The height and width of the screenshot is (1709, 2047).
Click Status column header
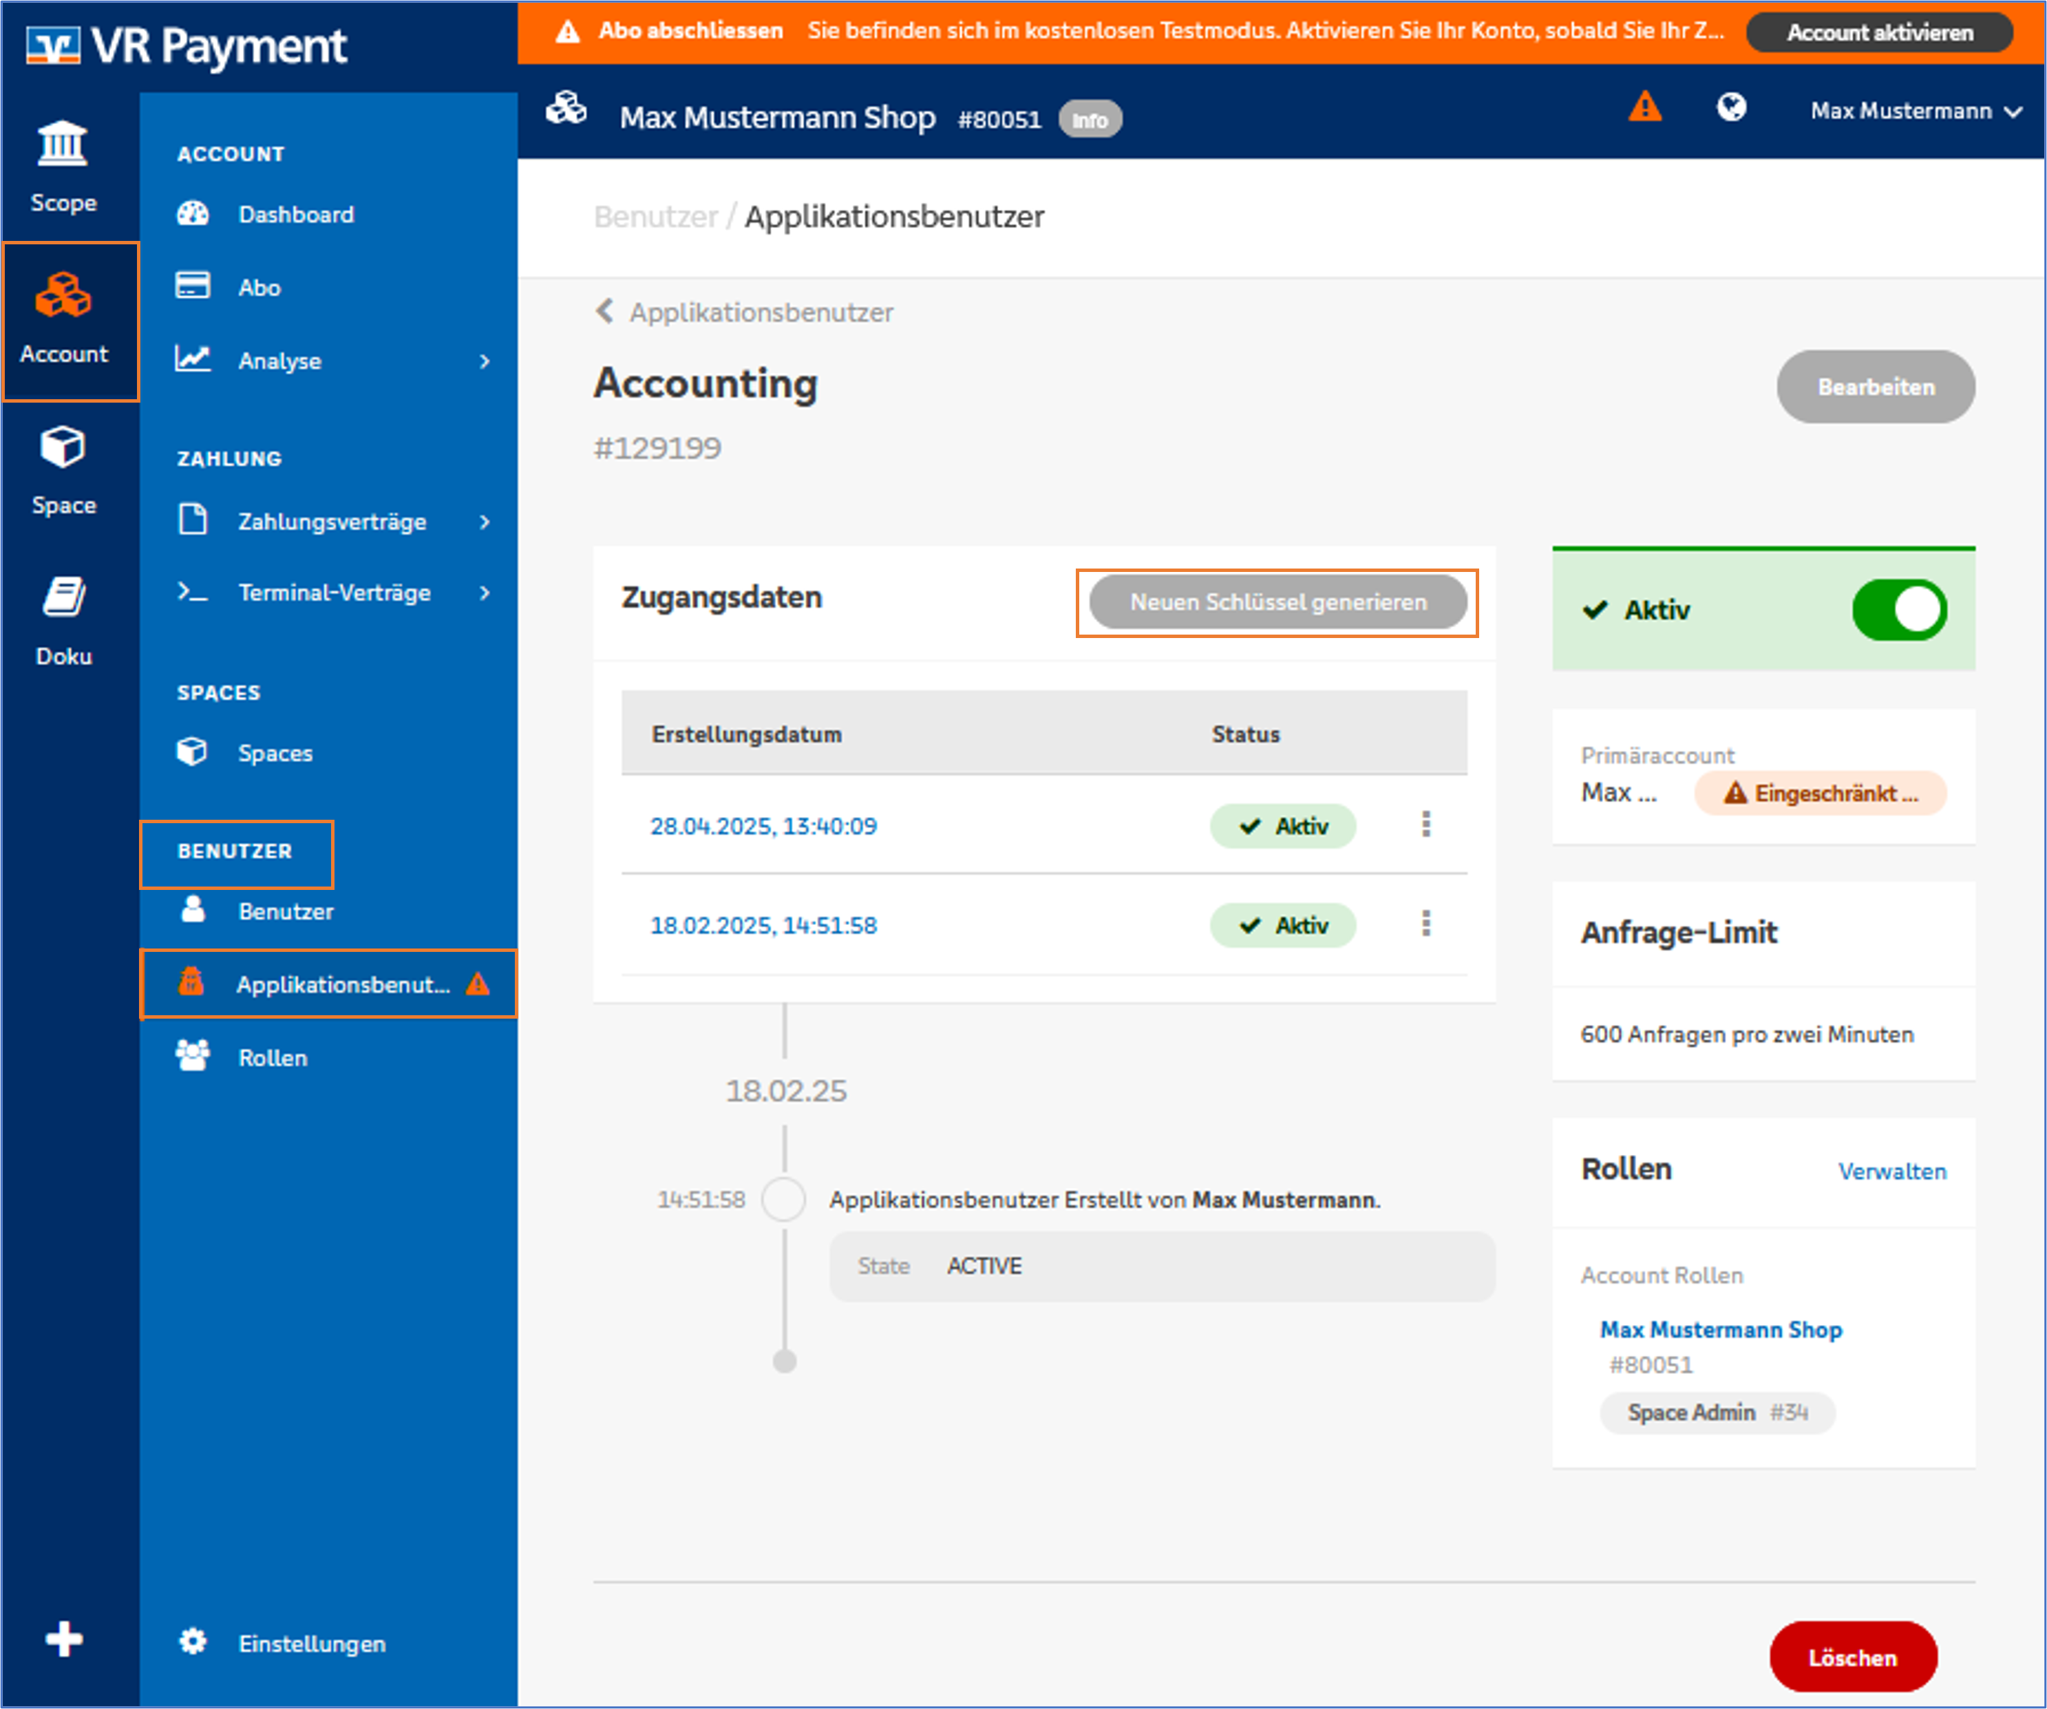[x=1244, y=734]
